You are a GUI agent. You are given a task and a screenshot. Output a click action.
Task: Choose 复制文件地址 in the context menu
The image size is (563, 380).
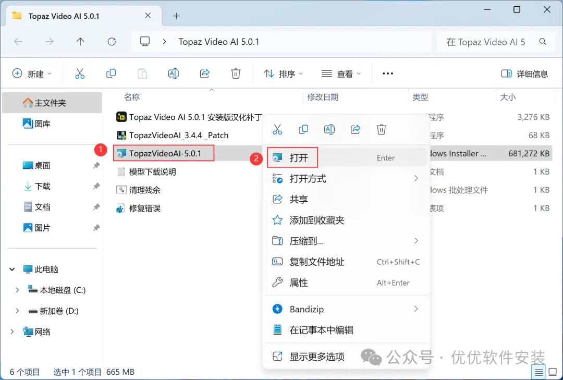pyautogui.click(x=347, y=262)
